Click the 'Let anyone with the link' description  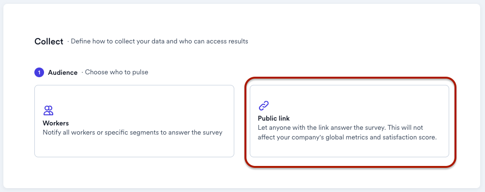[x=340, y=127]
